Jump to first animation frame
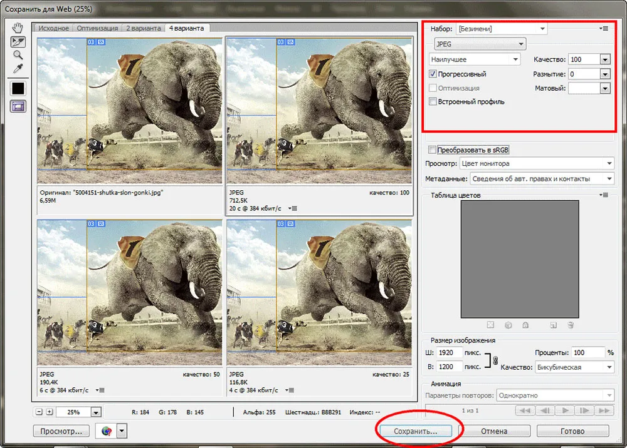This screenshot has width=627, height=448. [525, 410]
